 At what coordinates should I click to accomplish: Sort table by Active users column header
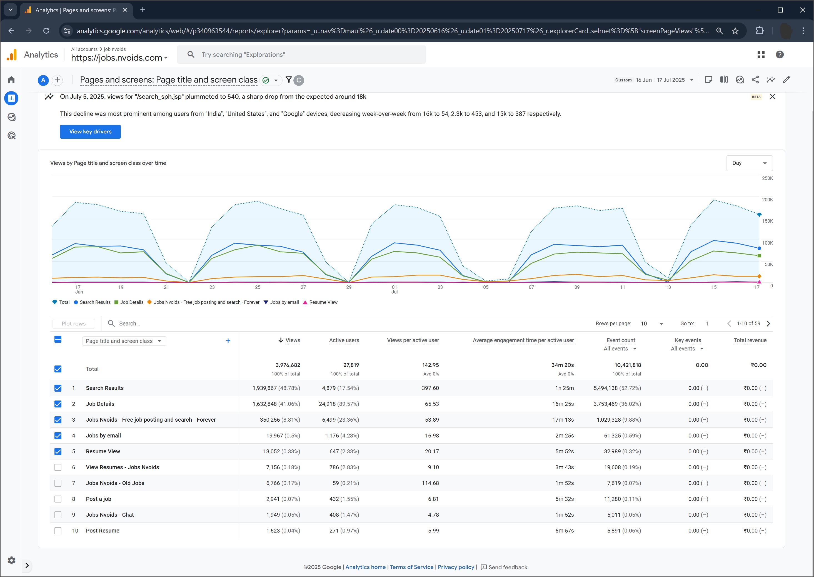pos(344,340)
